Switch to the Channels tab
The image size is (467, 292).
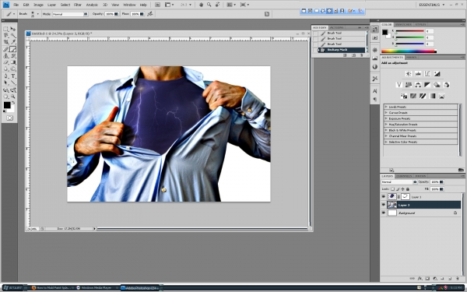404,176
